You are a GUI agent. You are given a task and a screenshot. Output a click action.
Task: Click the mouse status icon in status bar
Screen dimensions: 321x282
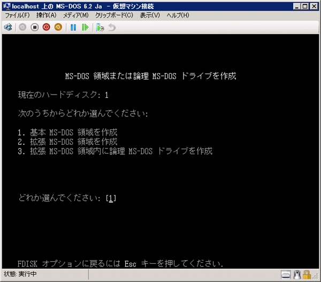coord(297,275)
